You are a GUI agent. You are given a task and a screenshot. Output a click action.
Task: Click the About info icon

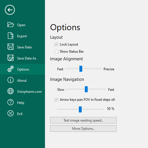pos(11,80)
